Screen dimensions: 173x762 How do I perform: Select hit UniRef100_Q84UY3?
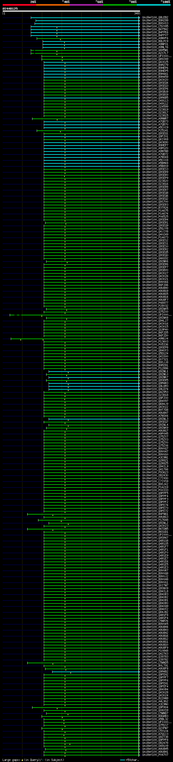click(x=155, y=350)
